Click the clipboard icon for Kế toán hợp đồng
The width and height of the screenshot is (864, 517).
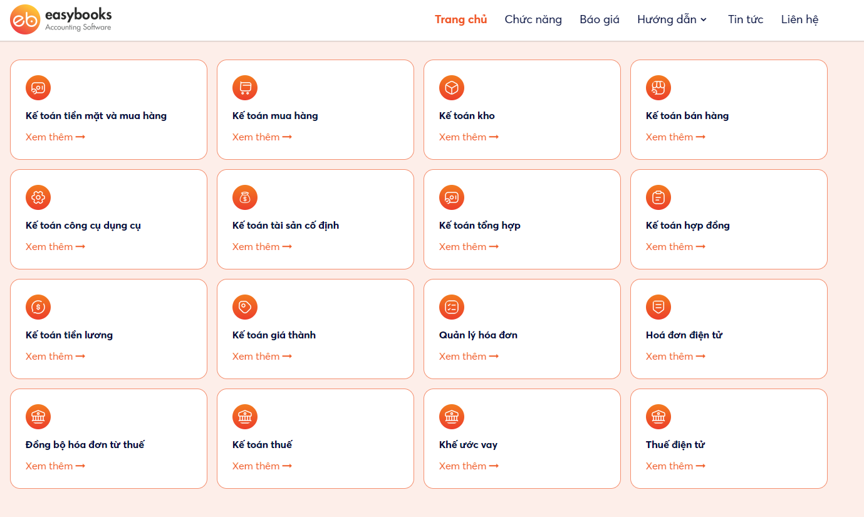(x=658, y=198)
